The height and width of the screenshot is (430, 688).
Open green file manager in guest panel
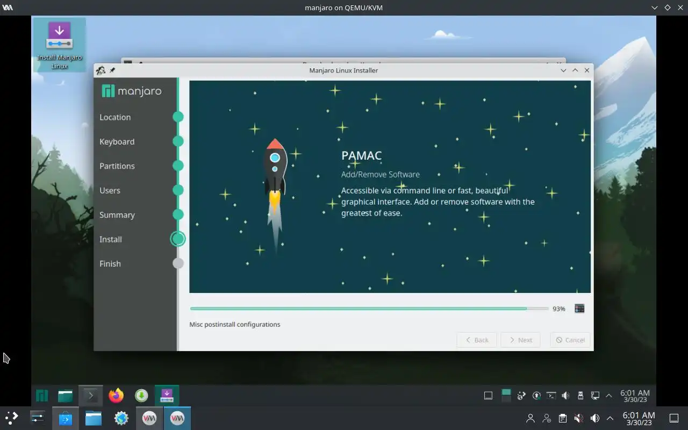[x=66, y=396]
